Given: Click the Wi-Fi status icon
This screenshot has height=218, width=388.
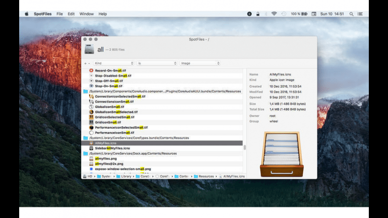Looking at the screenshot, I should click(x=274, y=14).
